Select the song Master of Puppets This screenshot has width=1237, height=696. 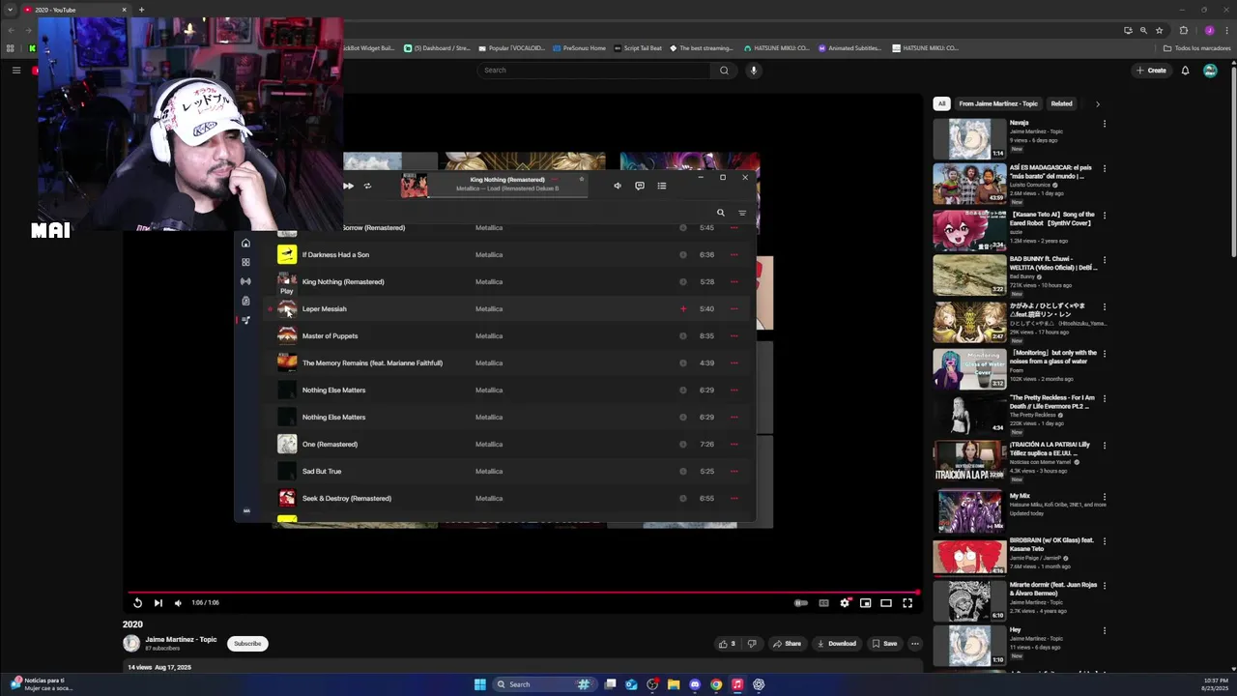tap(330, 335)
